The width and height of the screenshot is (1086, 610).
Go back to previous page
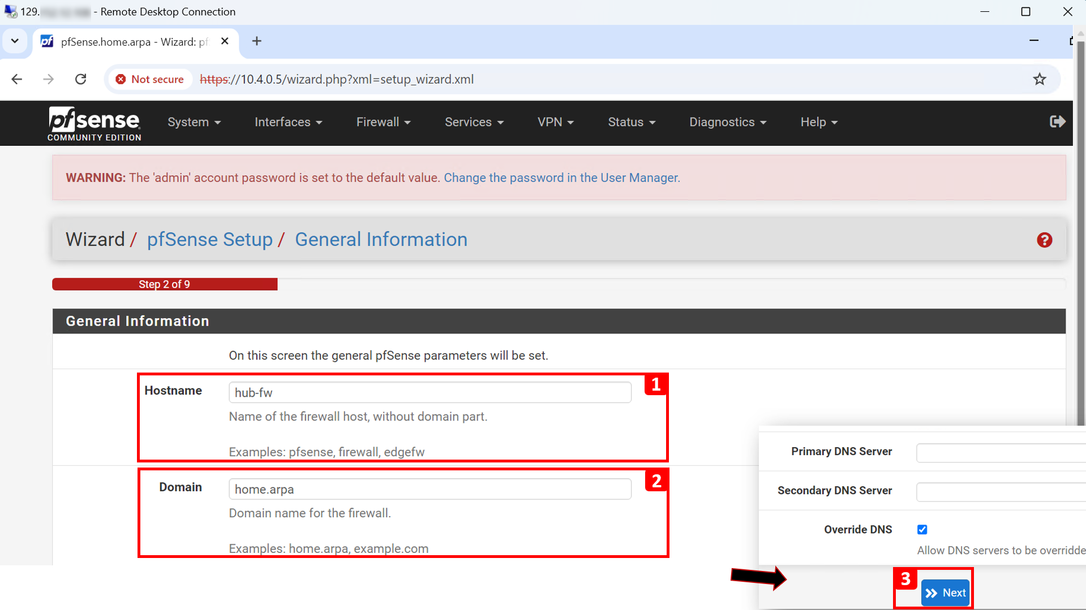click(x=17, y=79)
